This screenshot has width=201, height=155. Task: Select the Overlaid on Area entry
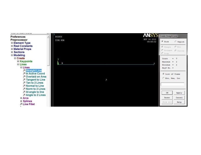36,76
